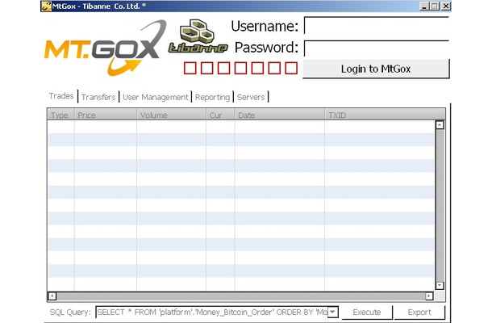This screenshot has width=492, height=323.
Task: Click the horizontal scrollbar track
Action: (240, 296)
